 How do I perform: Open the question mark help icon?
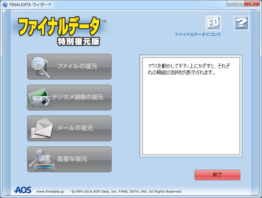[x=241, y=23]
